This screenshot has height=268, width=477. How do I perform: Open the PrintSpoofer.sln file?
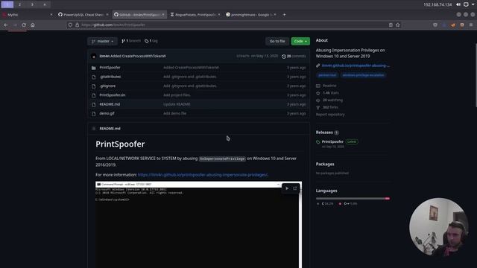click(113, 95)
